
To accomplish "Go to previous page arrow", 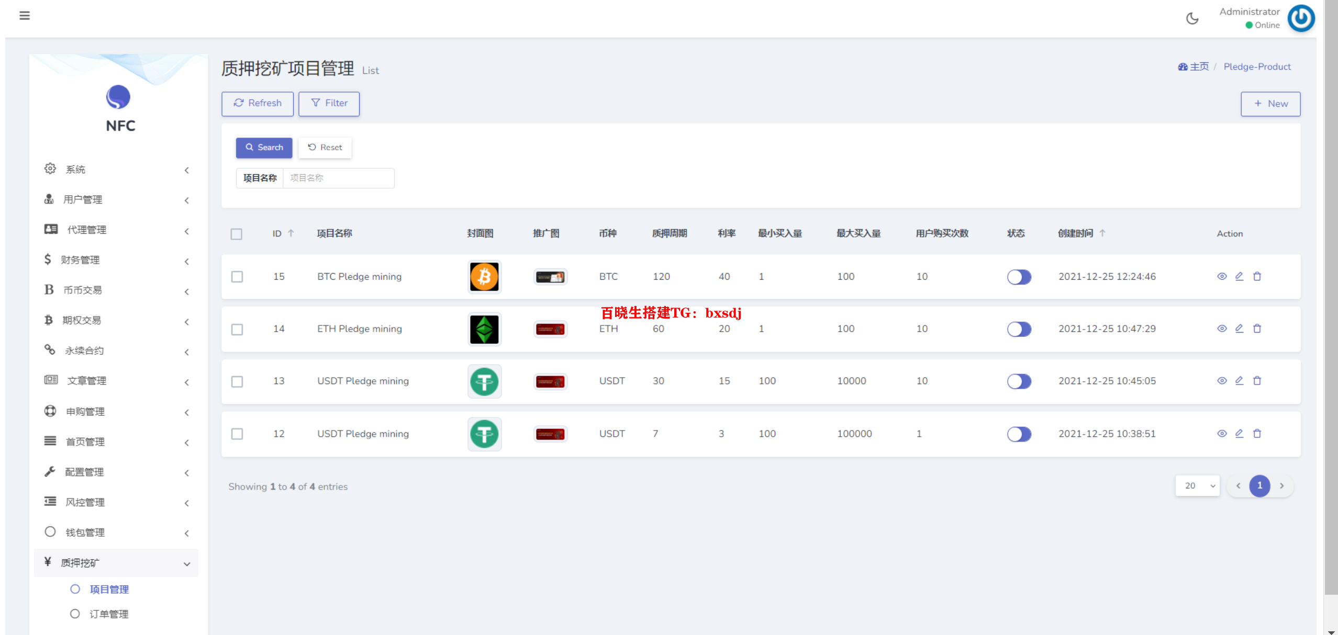I will point(1238,486).
